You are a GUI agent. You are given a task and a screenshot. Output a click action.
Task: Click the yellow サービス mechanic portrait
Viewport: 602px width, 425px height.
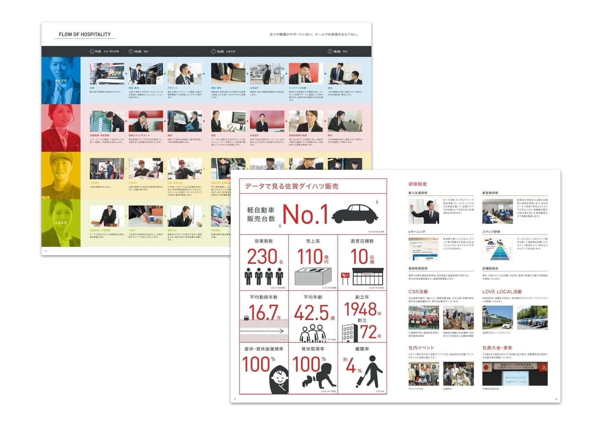tap(61, 175)
